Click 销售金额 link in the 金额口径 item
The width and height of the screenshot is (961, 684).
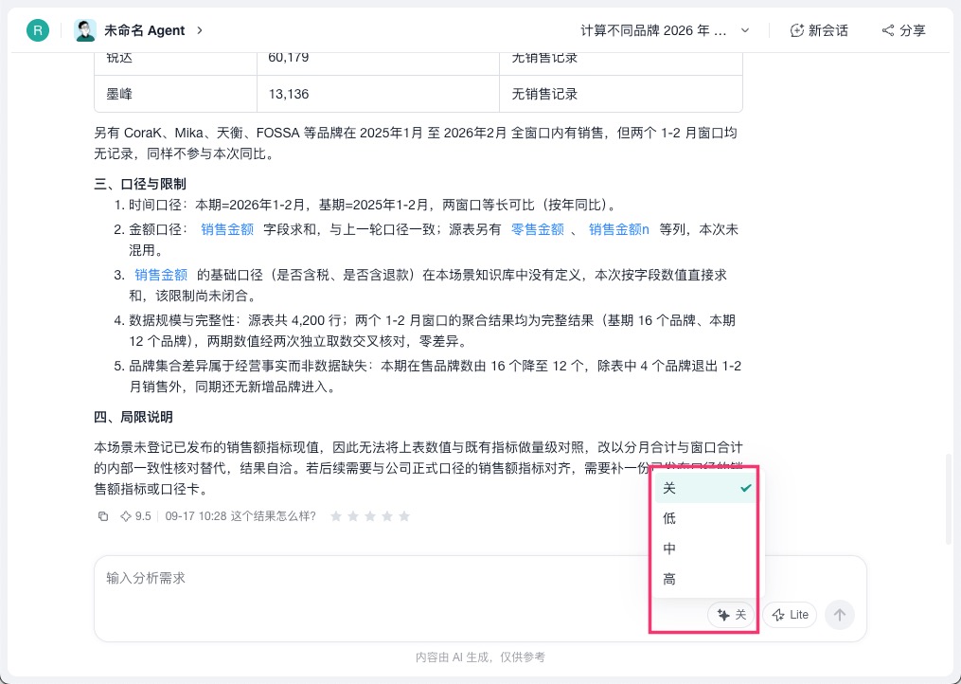[x=227, y=229]
